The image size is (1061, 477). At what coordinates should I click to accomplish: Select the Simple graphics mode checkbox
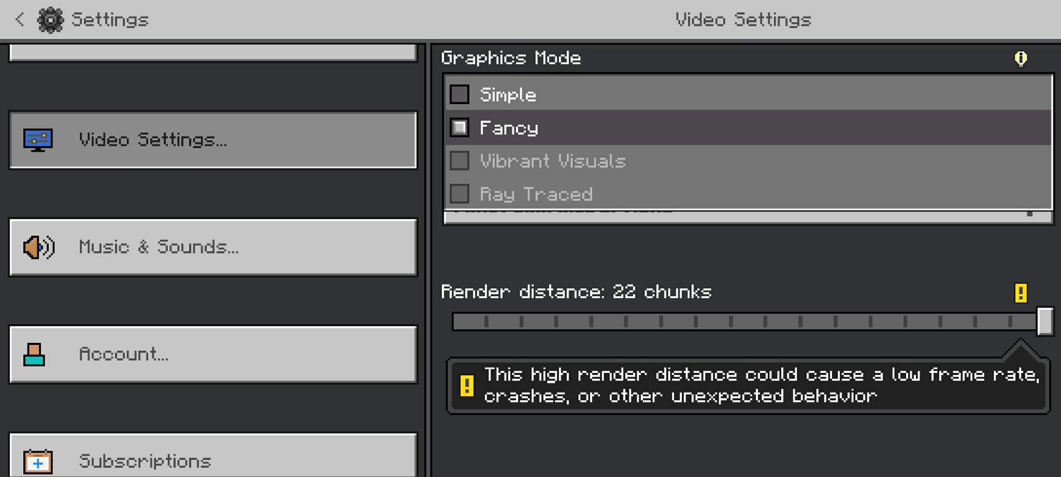tap(460, 95)
